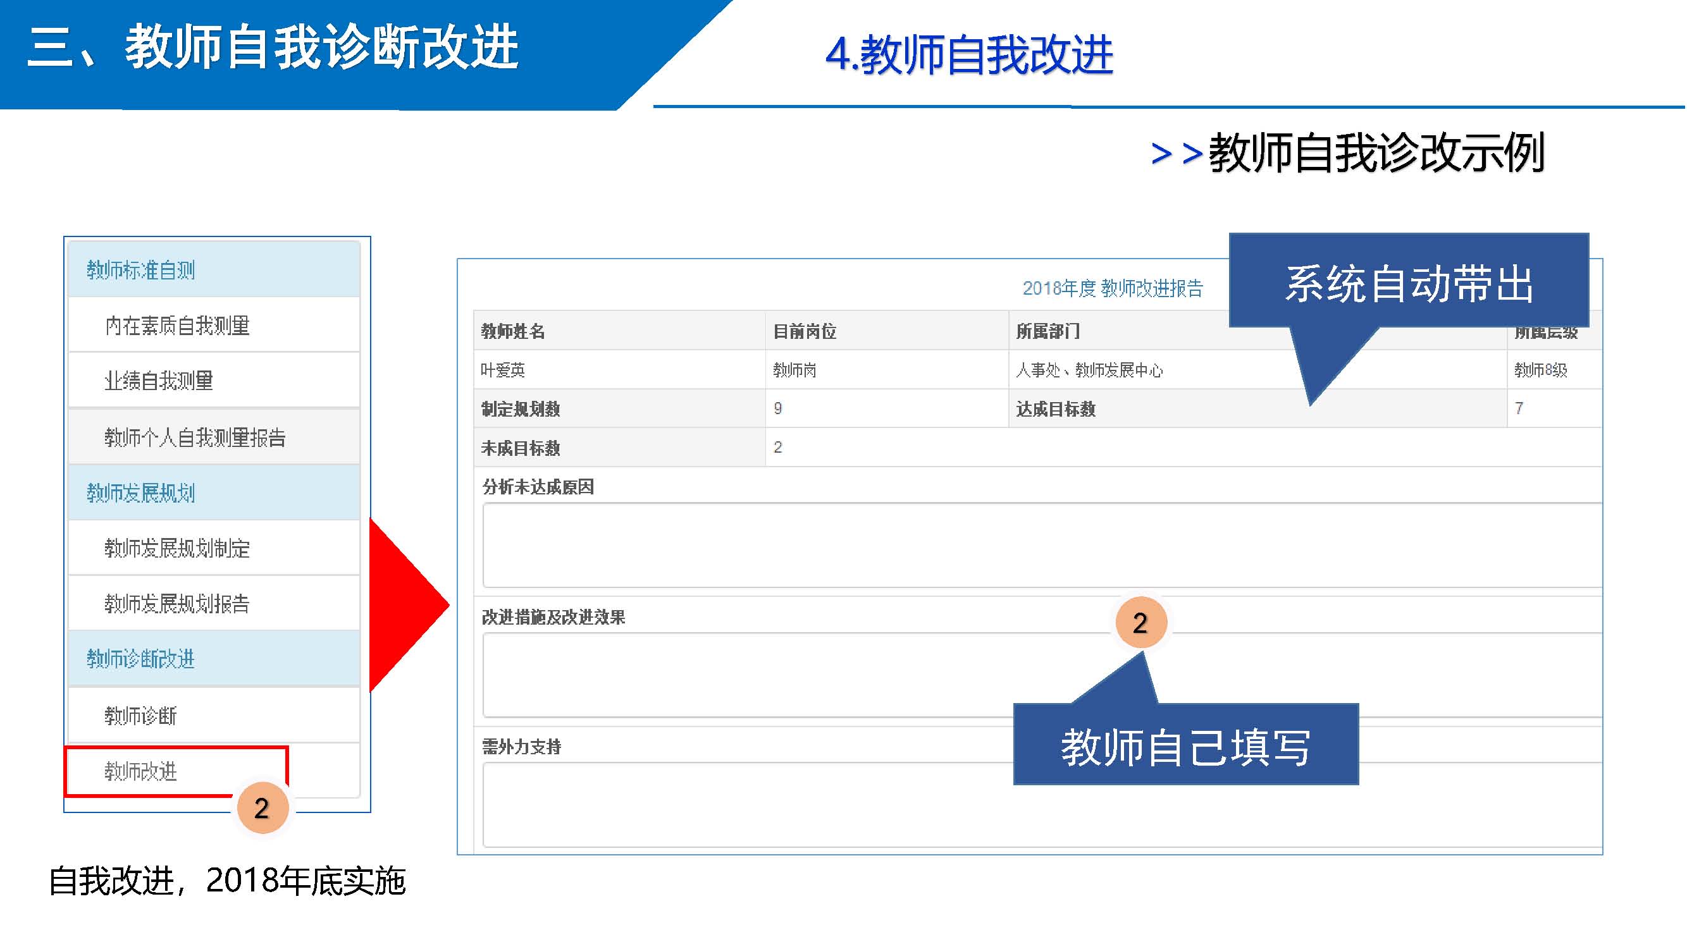Expand 教师标准自测 section header
Viewport: 1687px width, 949px height.
141,269
